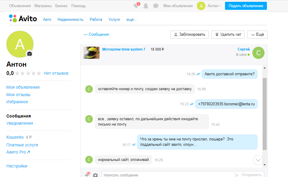Viewport: 288px width, 177px height.
Task: Click the chat vertical scrollbar
Action: (x=265, y=113)
